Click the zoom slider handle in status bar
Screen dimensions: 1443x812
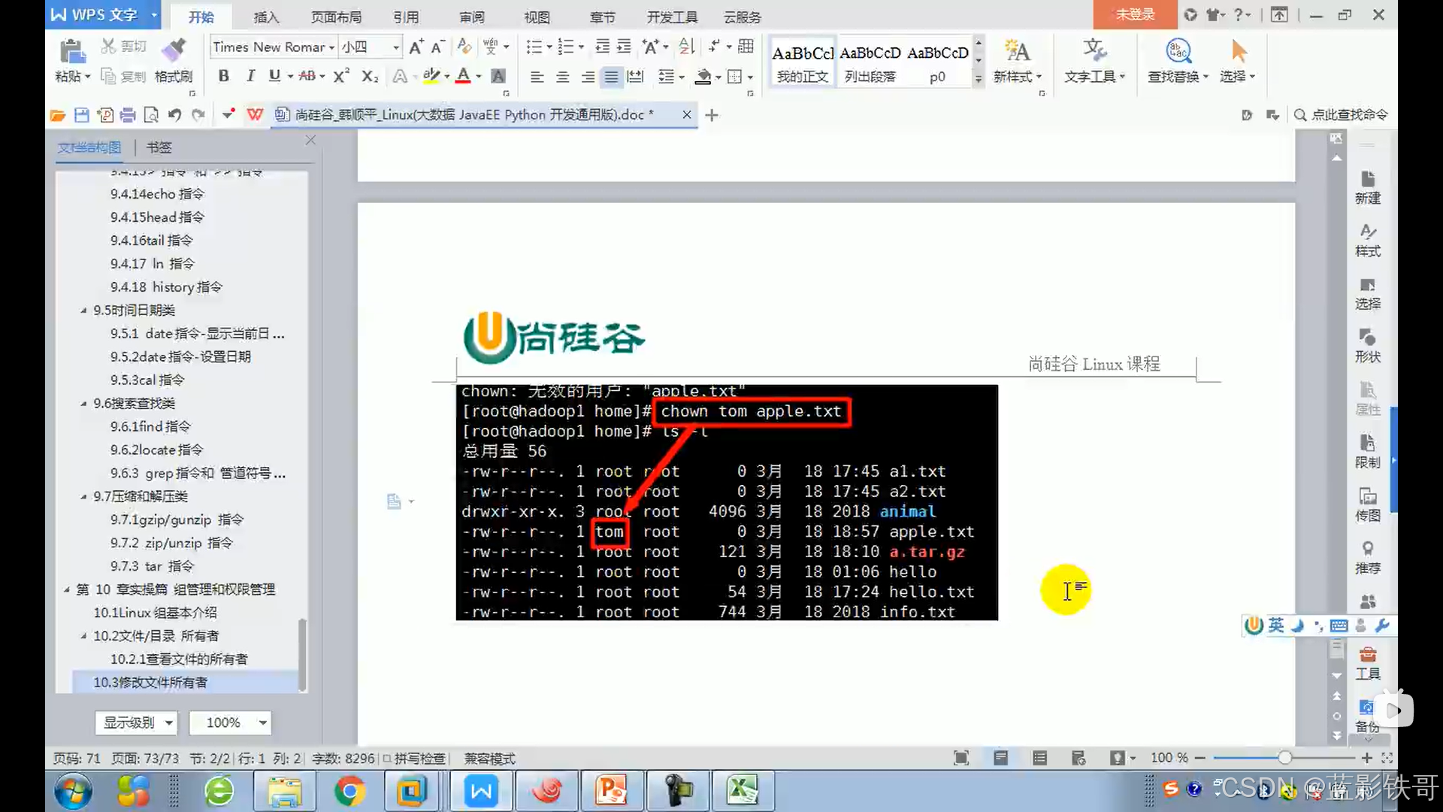tap(1284, 758)
